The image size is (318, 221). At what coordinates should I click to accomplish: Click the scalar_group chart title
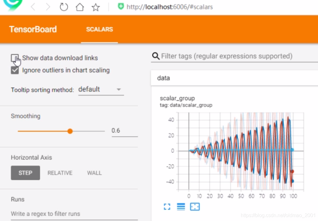coord(177,98)
